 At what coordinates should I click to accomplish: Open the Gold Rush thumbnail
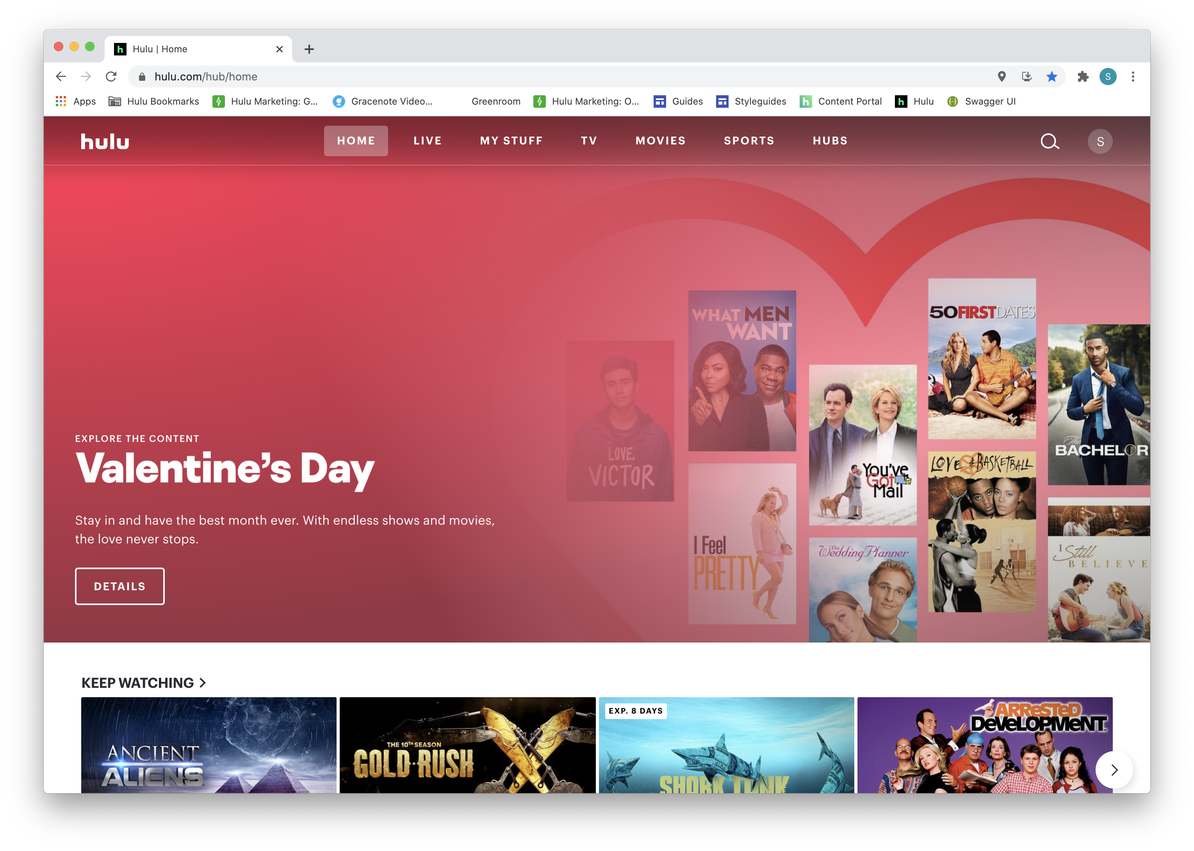point(467,745)
